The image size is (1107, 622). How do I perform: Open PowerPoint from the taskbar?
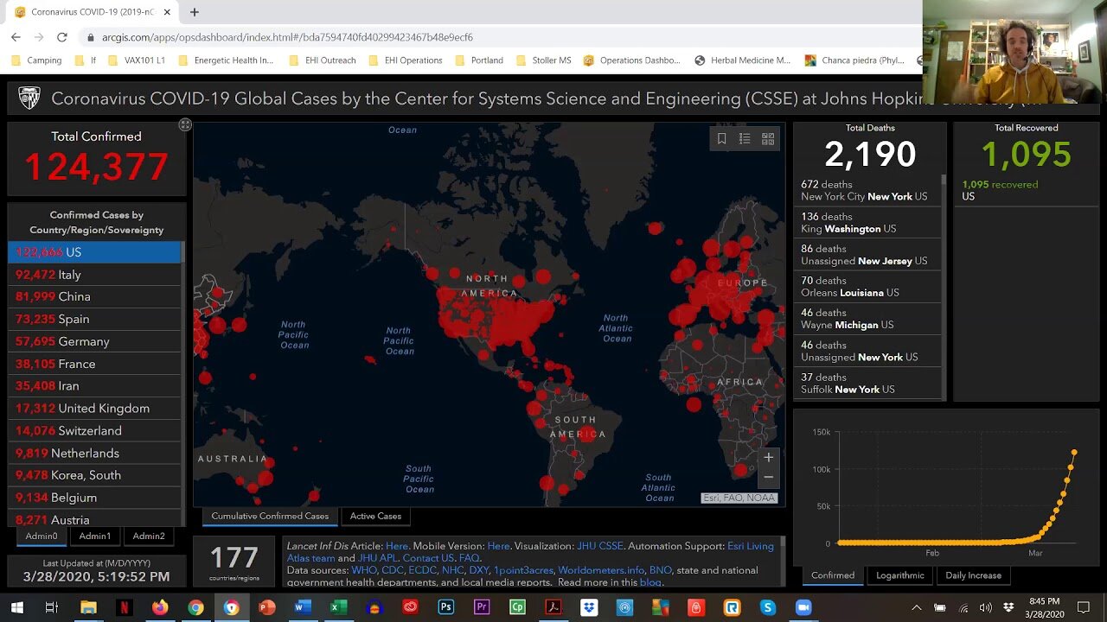click(266, 607)
